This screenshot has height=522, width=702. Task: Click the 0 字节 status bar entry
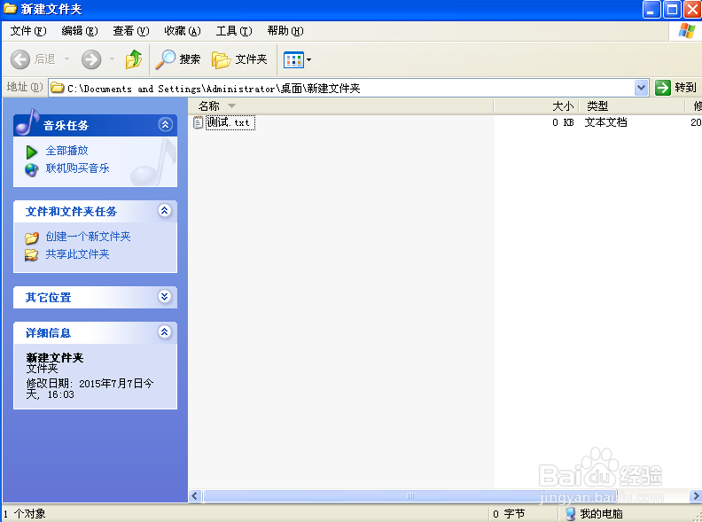(x=509, y=514)
